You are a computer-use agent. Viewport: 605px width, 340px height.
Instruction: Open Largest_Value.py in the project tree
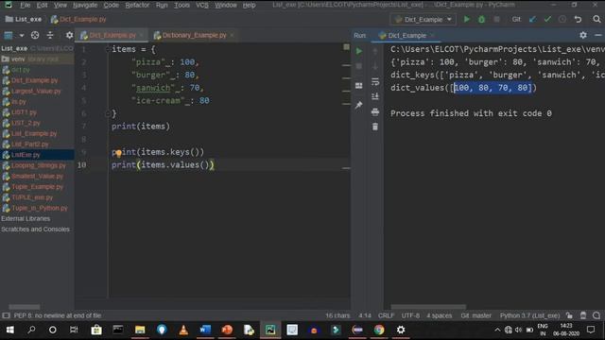(36, 91)
